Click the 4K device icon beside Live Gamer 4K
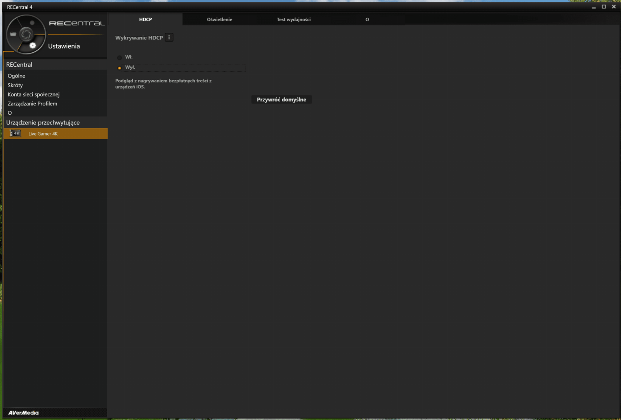The image size is (621, 420). (15, 133)
